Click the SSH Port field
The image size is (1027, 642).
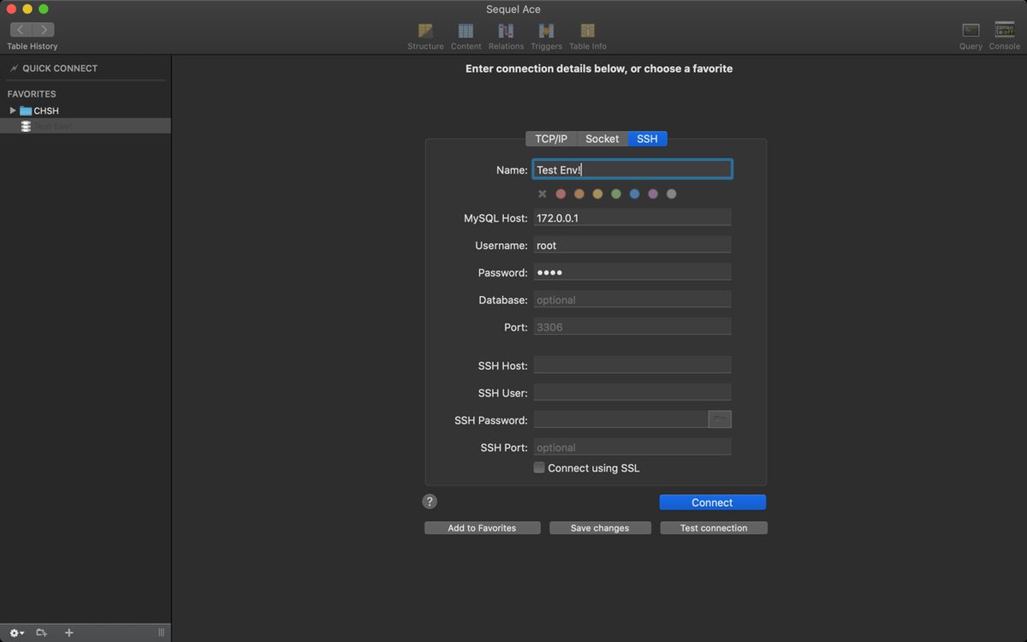click(632, 447)
